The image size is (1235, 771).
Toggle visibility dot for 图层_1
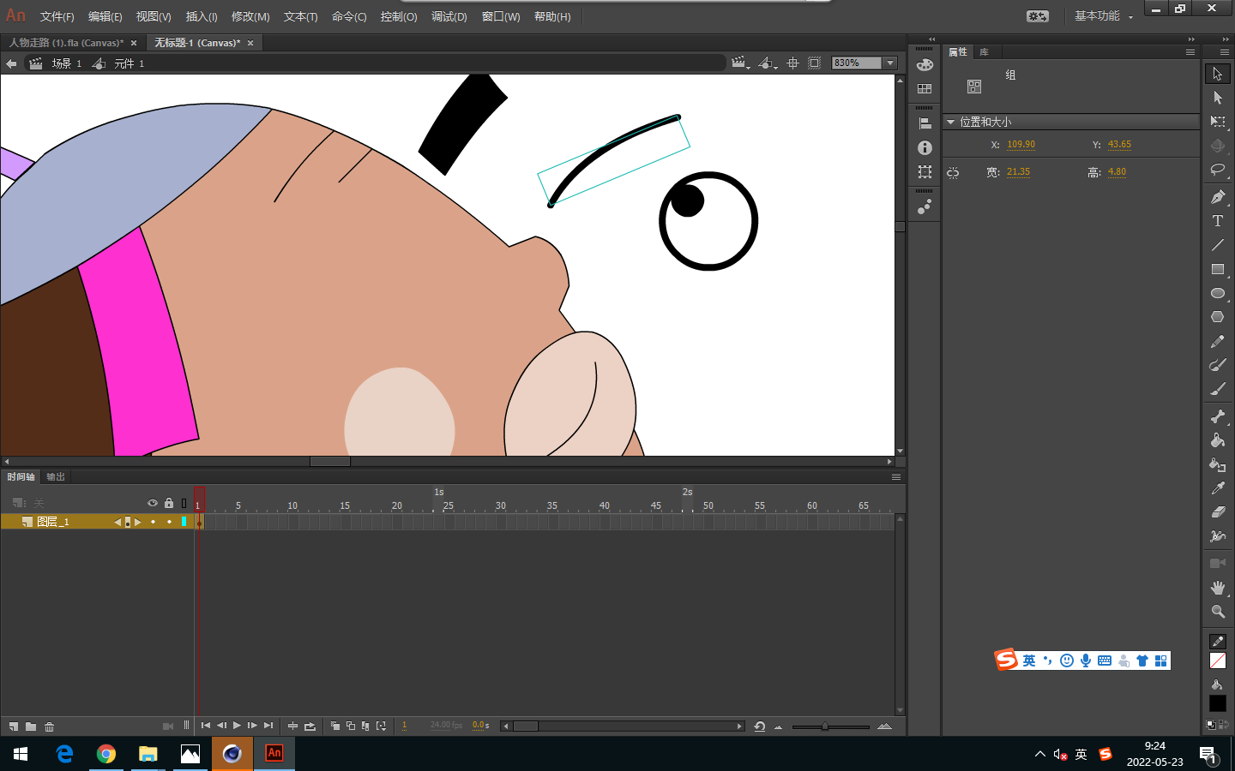[153, 522]
